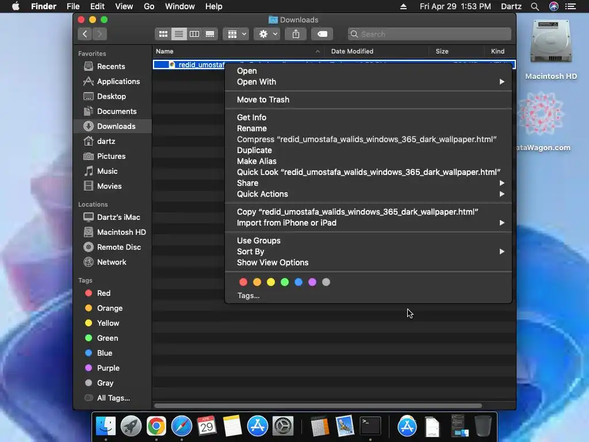Select Macintosh HD in the sidebar
This screenshot has width=589, height=442.
[x=113, y=233]
